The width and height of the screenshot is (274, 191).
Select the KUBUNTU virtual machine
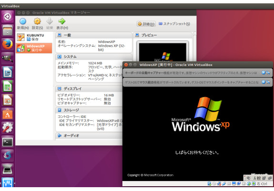click(x=34, y=37)
